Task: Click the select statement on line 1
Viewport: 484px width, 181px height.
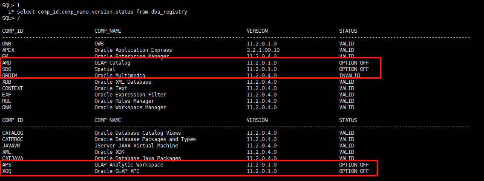Action: pyautogui.click(x=102, y=12)
